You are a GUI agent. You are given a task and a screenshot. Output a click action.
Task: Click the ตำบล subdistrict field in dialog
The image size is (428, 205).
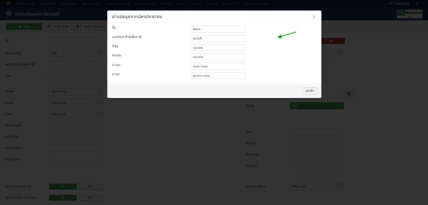218,75
